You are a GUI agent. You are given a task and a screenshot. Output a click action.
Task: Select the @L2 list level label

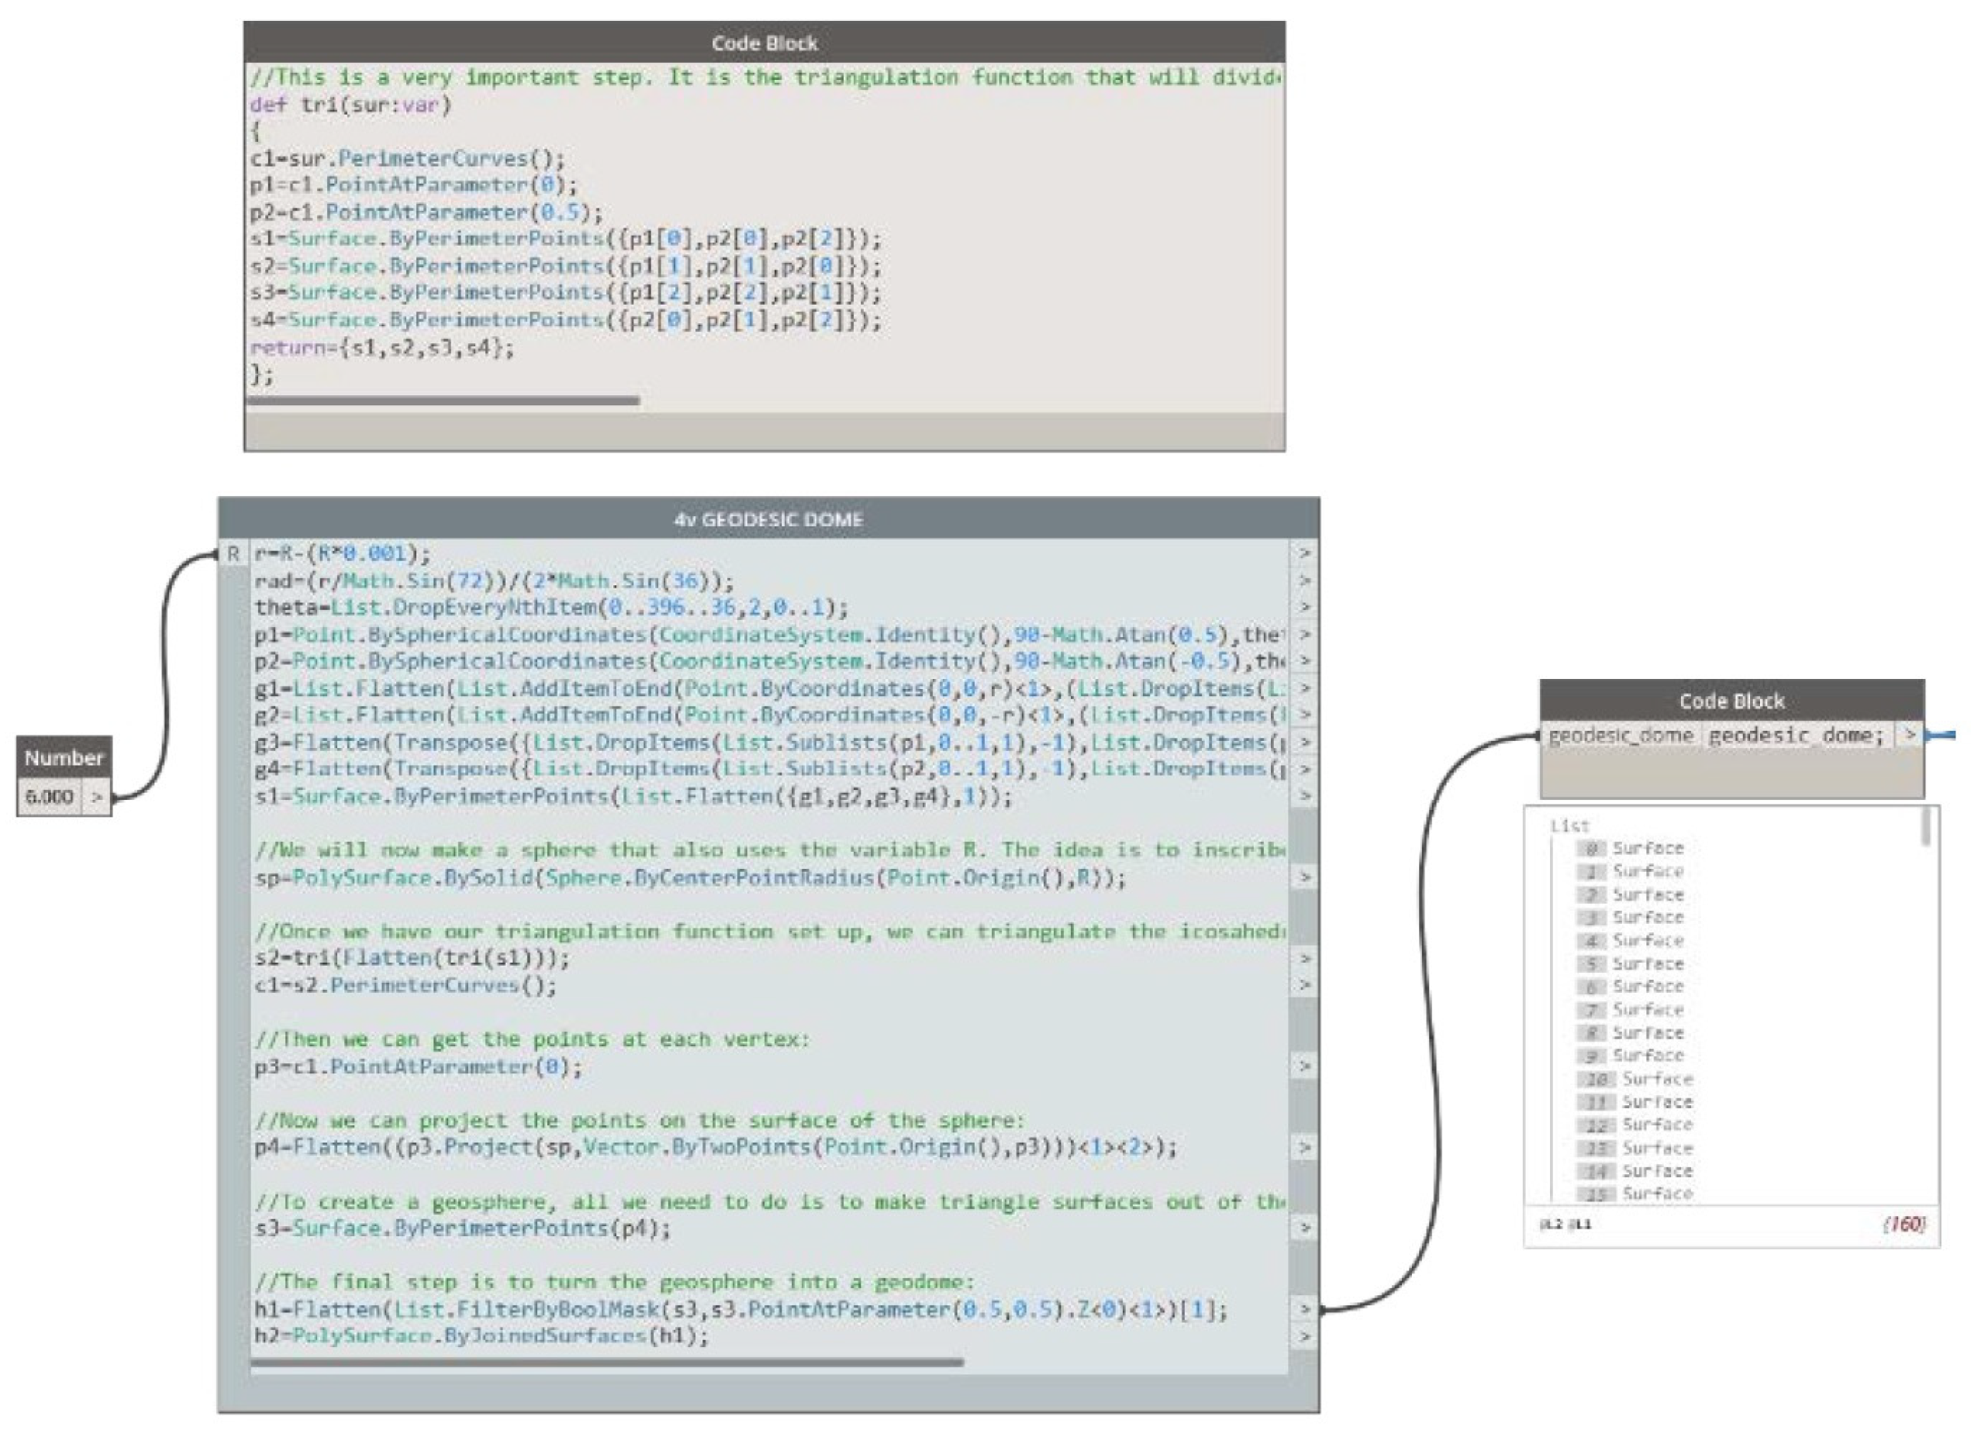click(1552, 1225)
